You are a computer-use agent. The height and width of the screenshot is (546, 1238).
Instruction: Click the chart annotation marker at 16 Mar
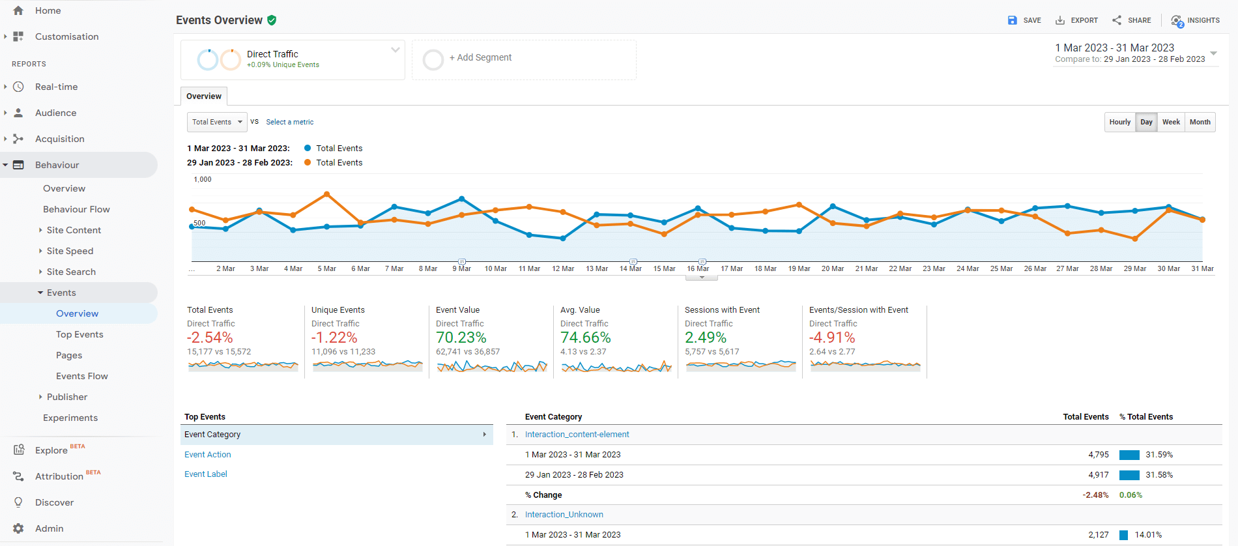[x=702, y=261]
